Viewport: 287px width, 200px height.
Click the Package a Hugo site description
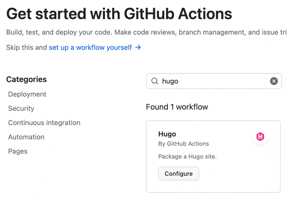[x=187, y=157]
